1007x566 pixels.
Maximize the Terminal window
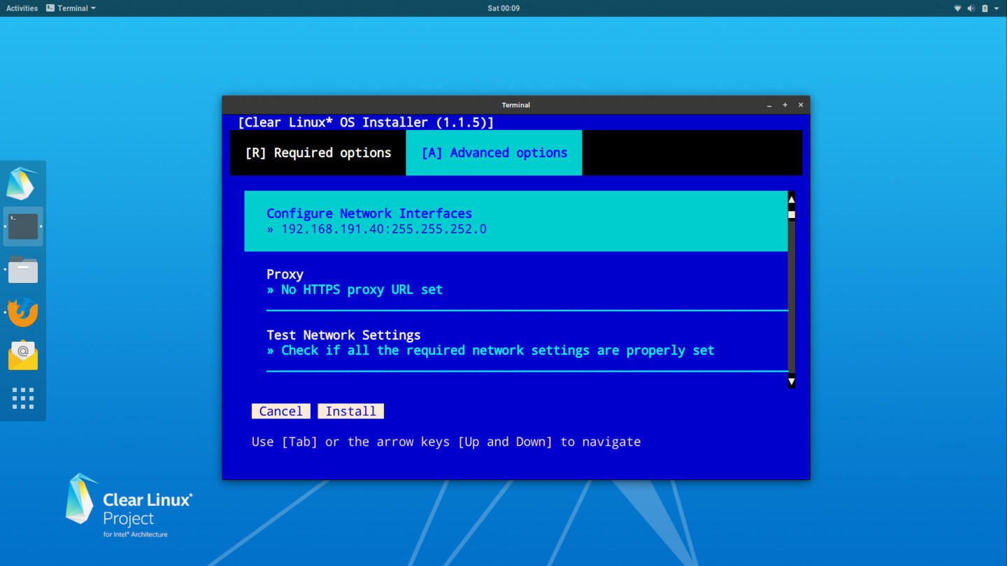(x=785, y=105)
